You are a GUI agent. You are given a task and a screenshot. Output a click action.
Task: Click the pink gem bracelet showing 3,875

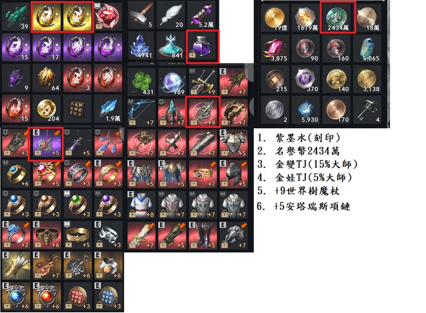point(275,48)
